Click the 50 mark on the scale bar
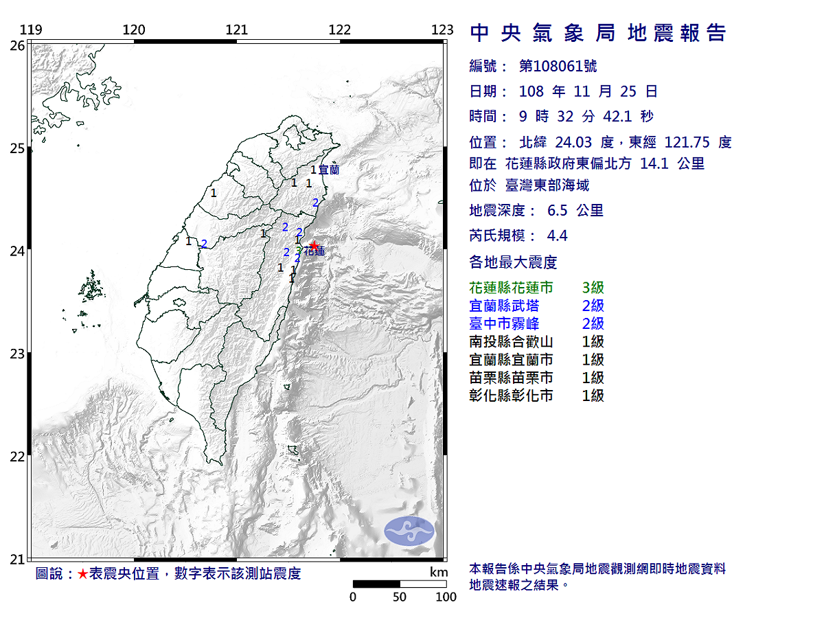 (x=400, y=597)
